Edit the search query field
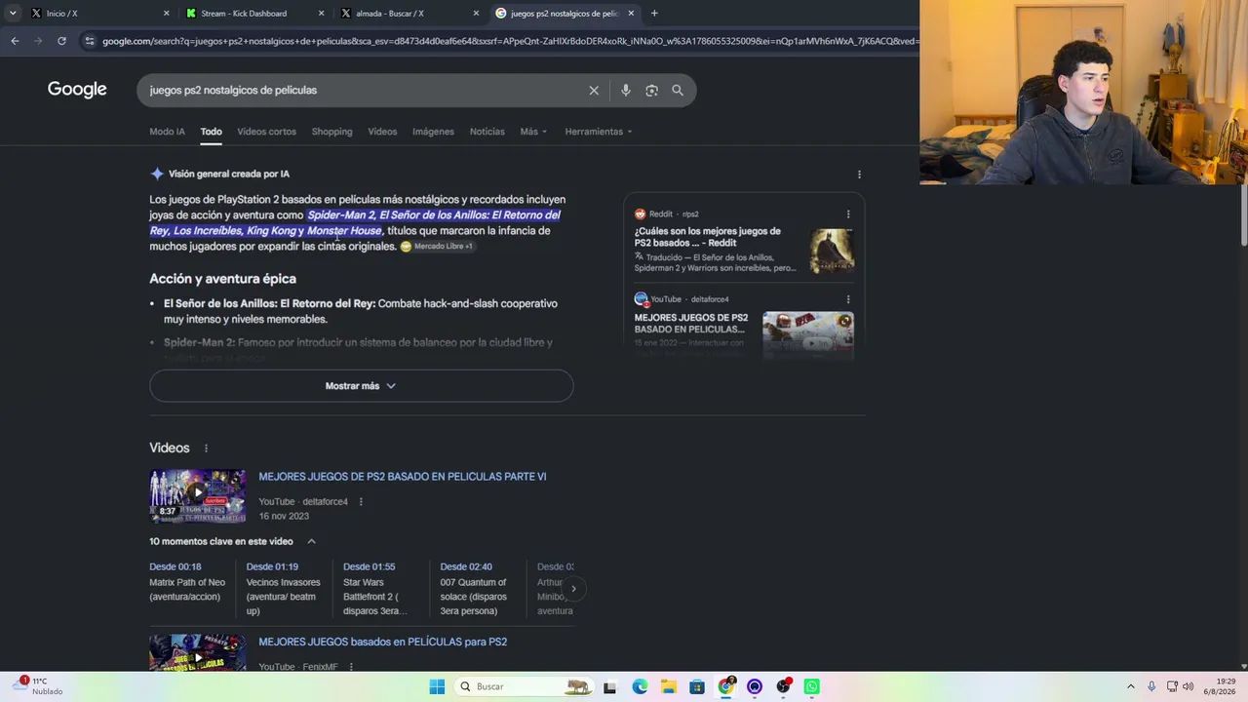 (x=361, y=90)
